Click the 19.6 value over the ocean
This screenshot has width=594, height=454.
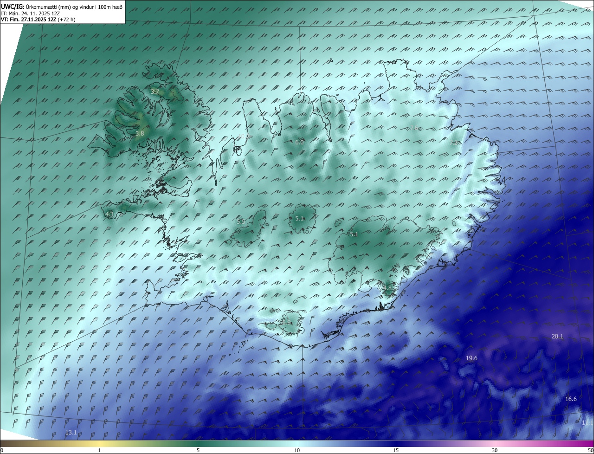471,358
